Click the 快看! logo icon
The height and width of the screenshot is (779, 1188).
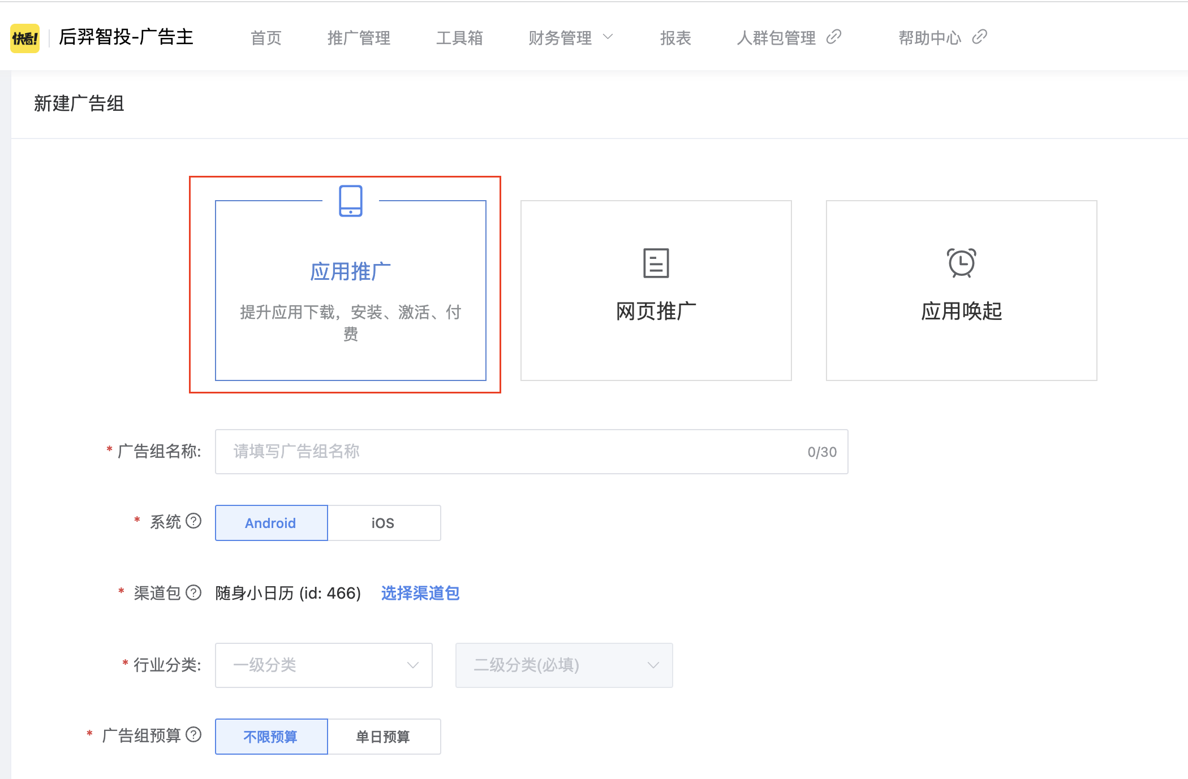pyautogui.click(x=24, y=37)
